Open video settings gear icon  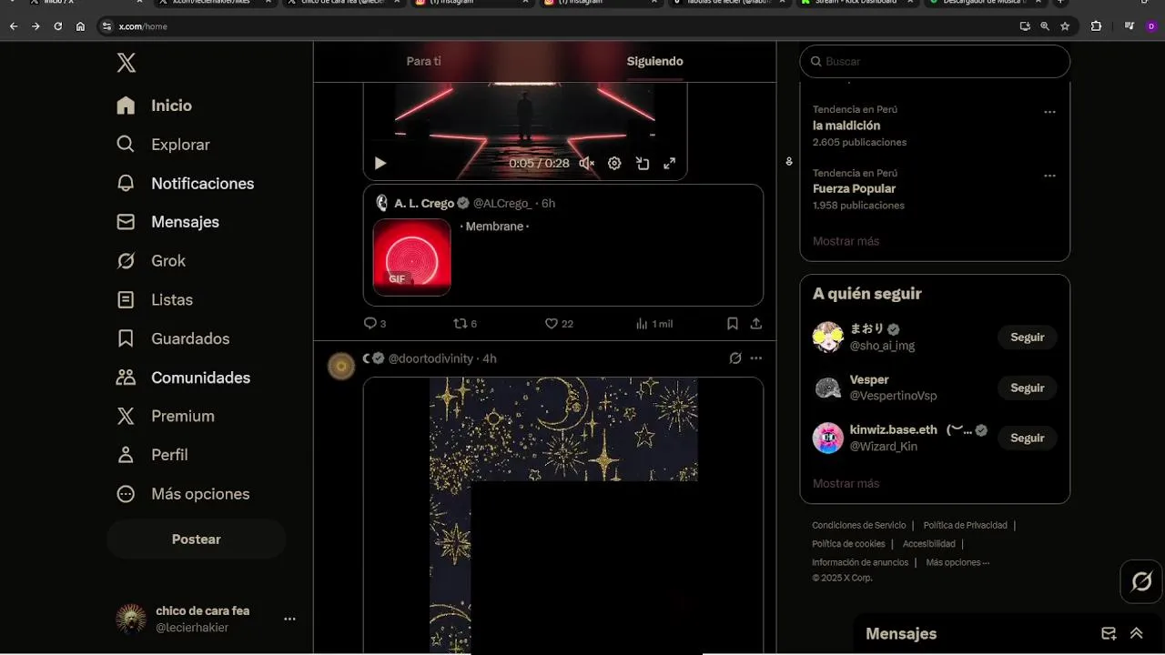(614, 164)
